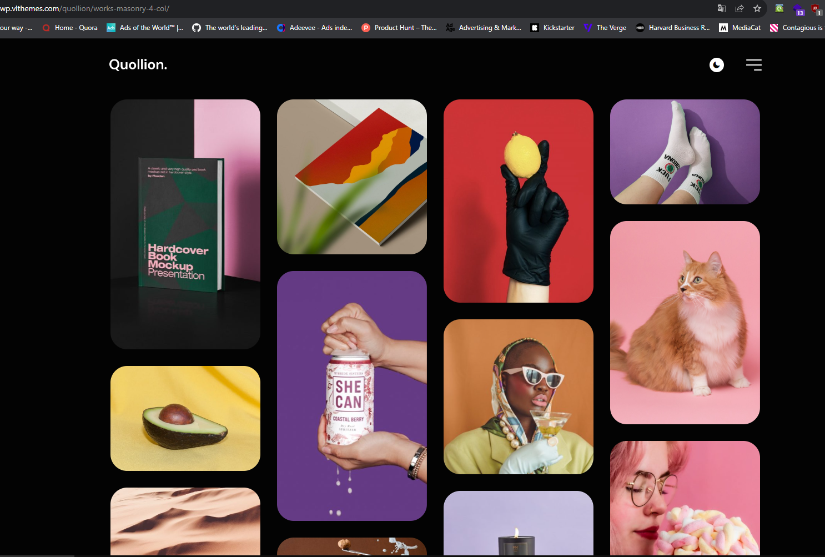Open the woman with sunglasses image
Image resolution: width=825 pixels, height=557 pixels.
[x=519, y=397]
